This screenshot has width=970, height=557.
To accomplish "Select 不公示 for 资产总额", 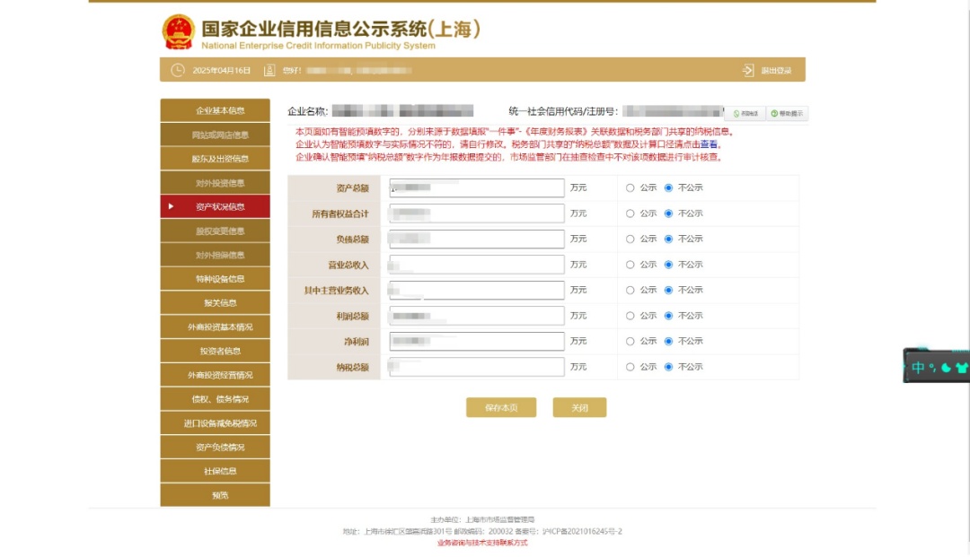I will click(668, 187).
